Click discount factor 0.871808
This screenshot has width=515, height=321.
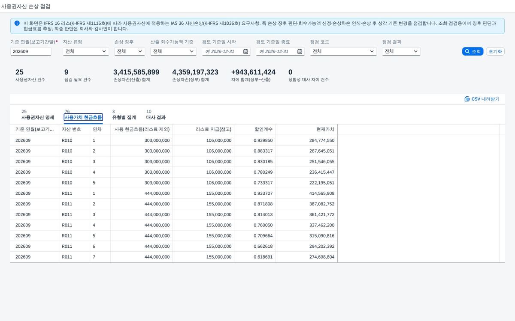(x=263, y=204)
